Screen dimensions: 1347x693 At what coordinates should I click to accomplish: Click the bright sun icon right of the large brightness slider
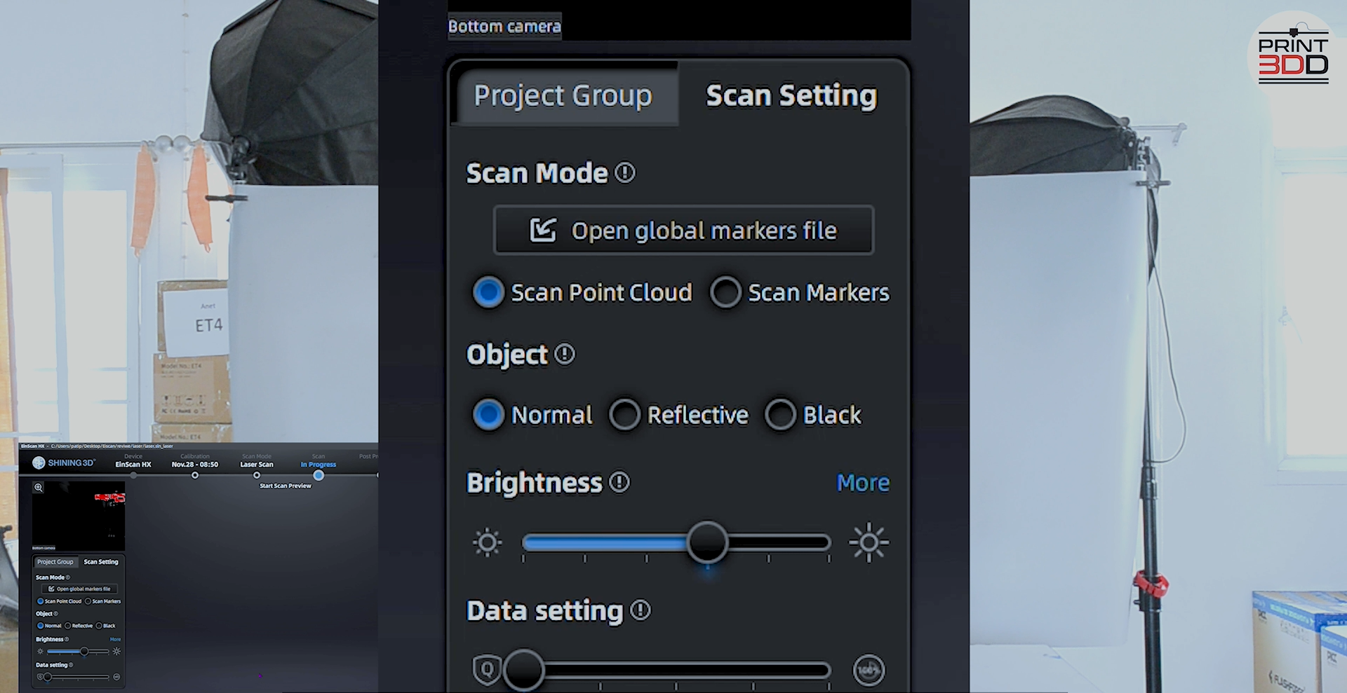click(869, 542)
